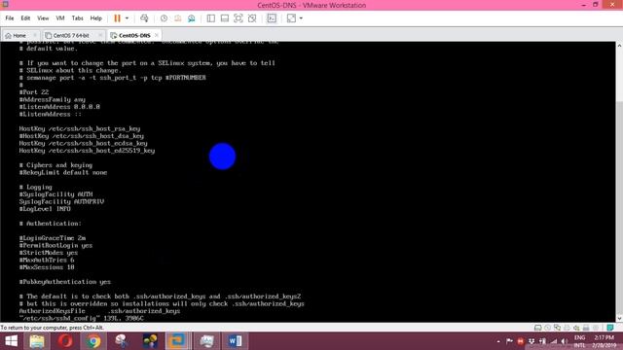Open the Tabs menu
This screenshot has height=350, width=623.
tap(78, 18)
